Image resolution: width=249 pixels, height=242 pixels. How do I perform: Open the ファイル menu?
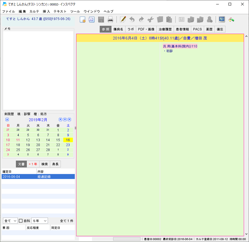coord(9,12)
